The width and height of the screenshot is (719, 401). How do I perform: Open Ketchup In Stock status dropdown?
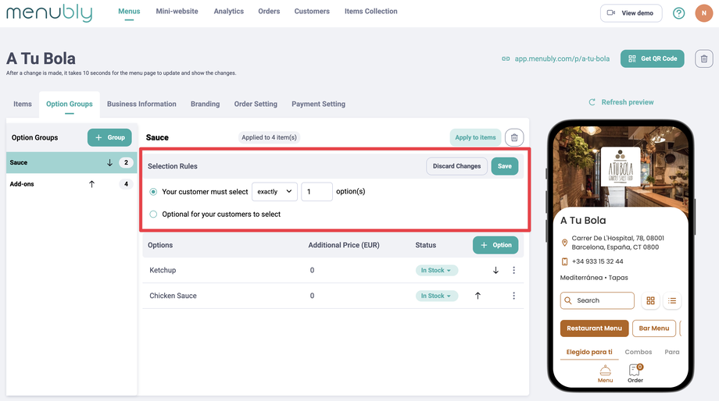(436, 271)
